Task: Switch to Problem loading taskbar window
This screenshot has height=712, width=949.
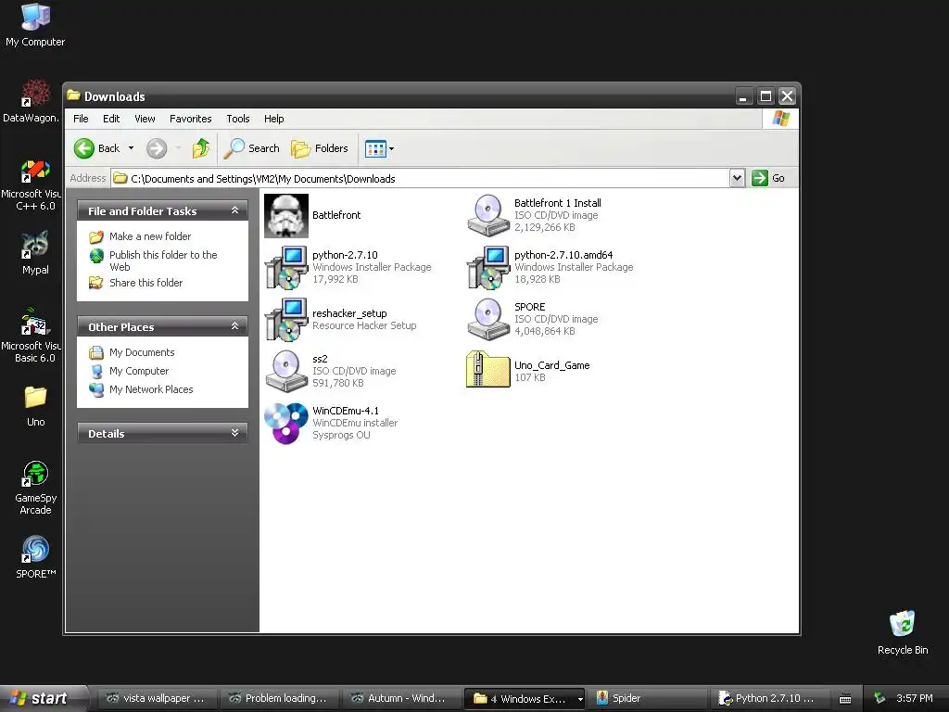Action: coord(278,699)
